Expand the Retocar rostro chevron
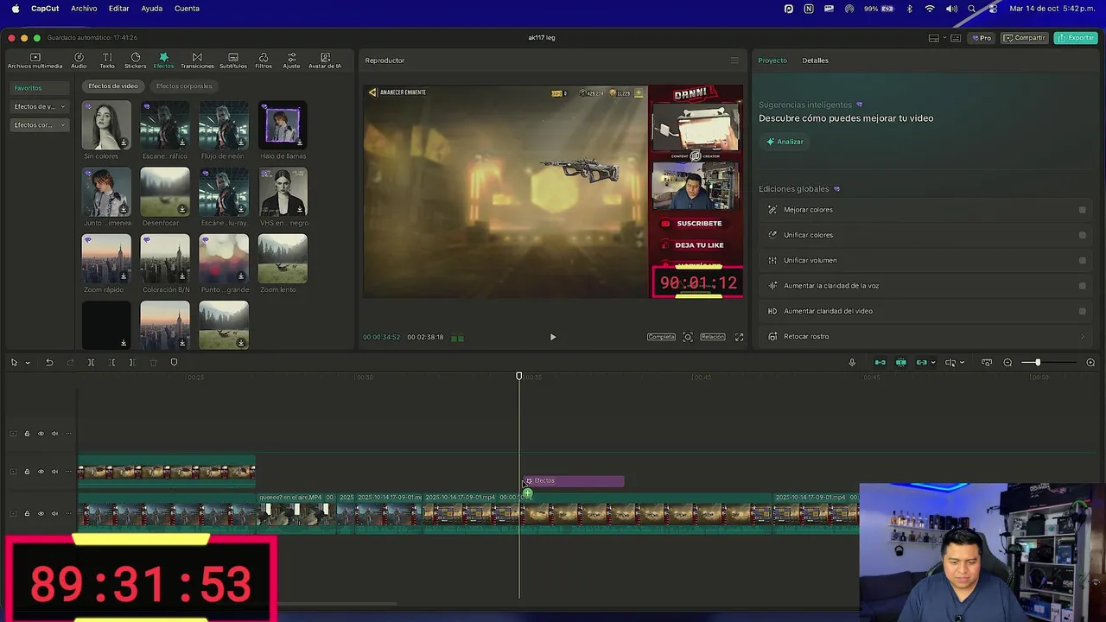Image resolution: width=1106 pixels, height=622 pixels. pos(1082,337)
